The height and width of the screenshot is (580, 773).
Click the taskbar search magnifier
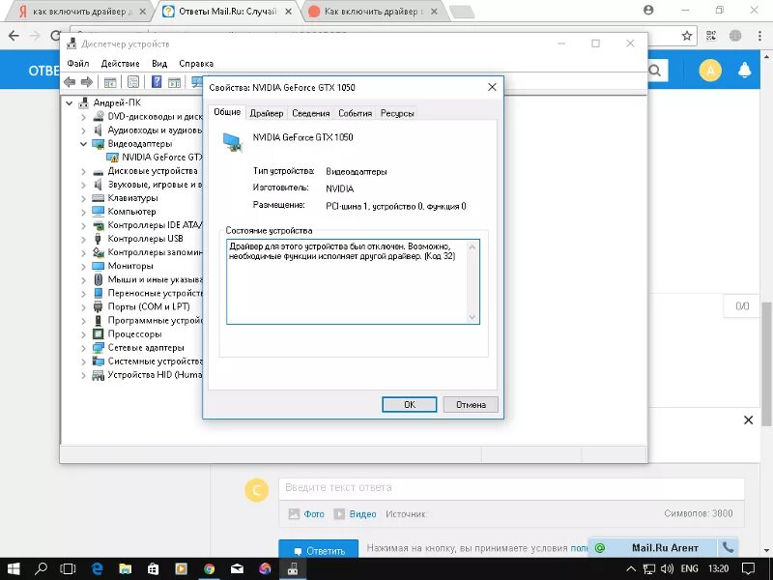[x=41, y=569]
